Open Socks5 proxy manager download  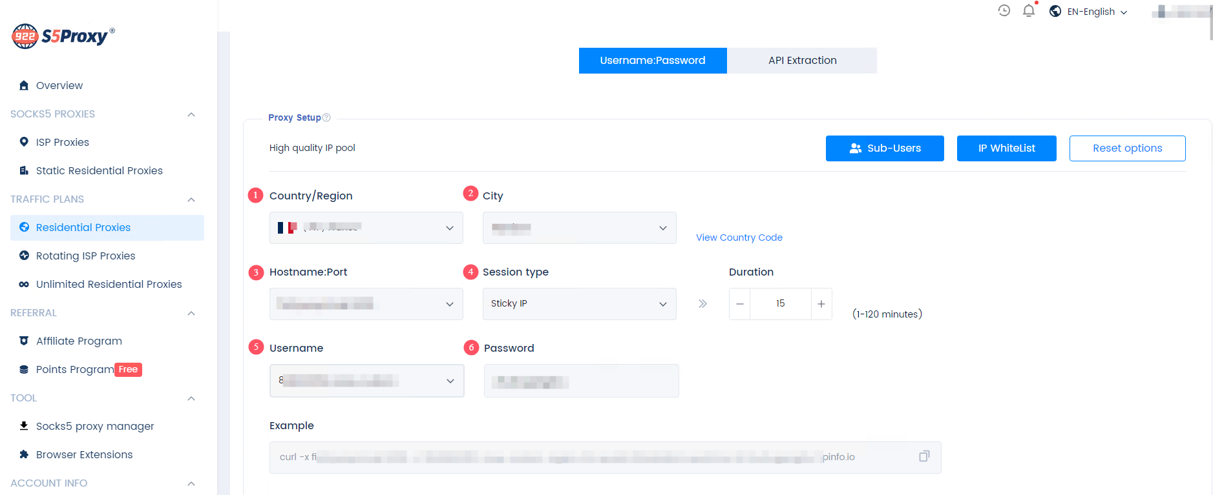click(x=95, y=426)
